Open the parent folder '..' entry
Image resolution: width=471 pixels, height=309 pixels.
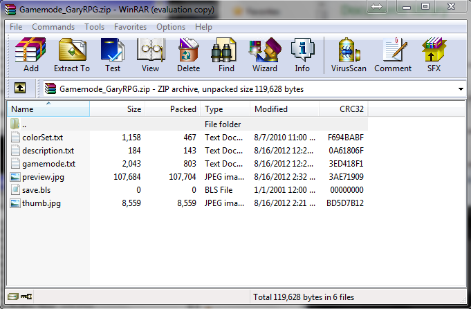tap(24, 124)
